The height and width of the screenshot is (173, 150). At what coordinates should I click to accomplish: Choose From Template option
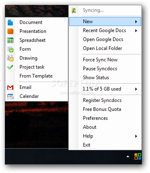pyautogui.click(x=37, y=76)
